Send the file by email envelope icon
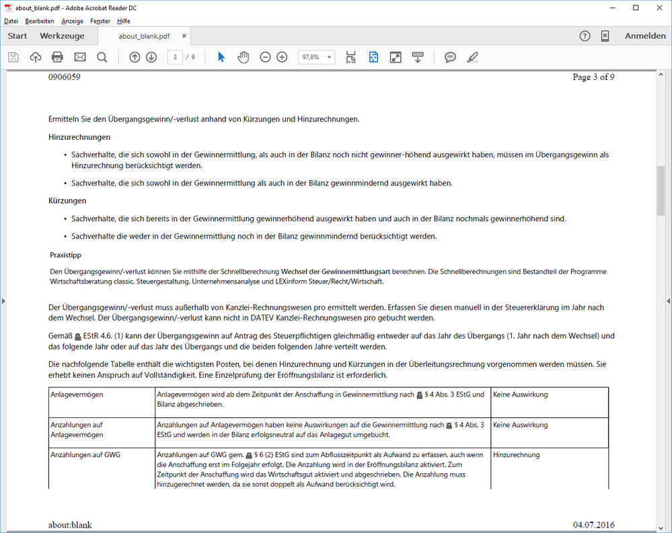The image size is (672, 533). [x=80, y=57]
